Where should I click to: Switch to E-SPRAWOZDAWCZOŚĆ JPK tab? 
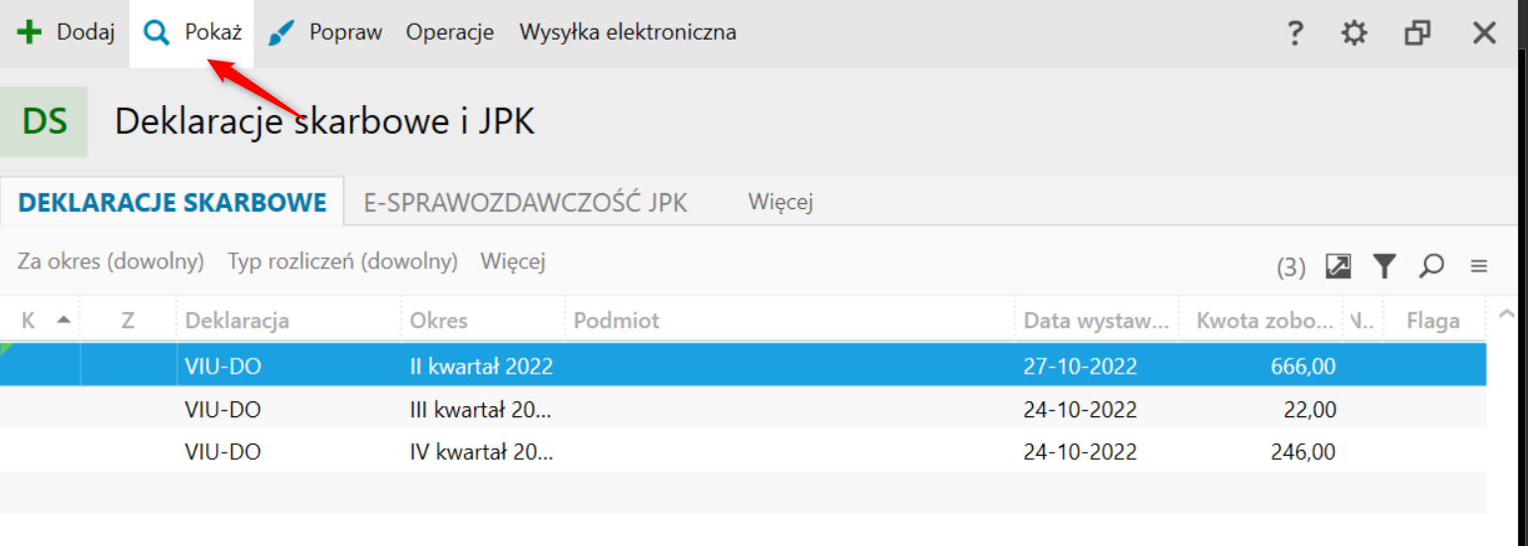pos(526,203)
